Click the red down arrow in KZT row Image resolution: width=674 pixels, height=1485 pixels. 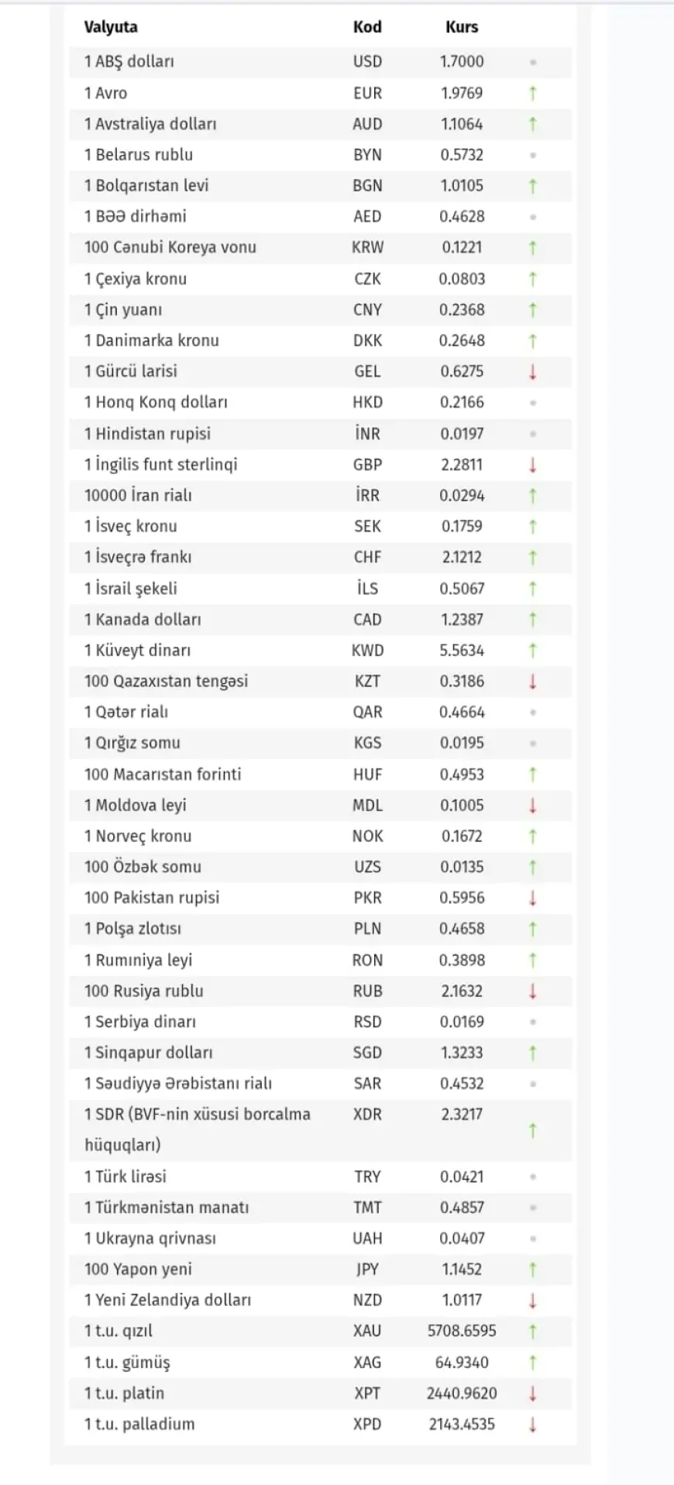(532, 682)
